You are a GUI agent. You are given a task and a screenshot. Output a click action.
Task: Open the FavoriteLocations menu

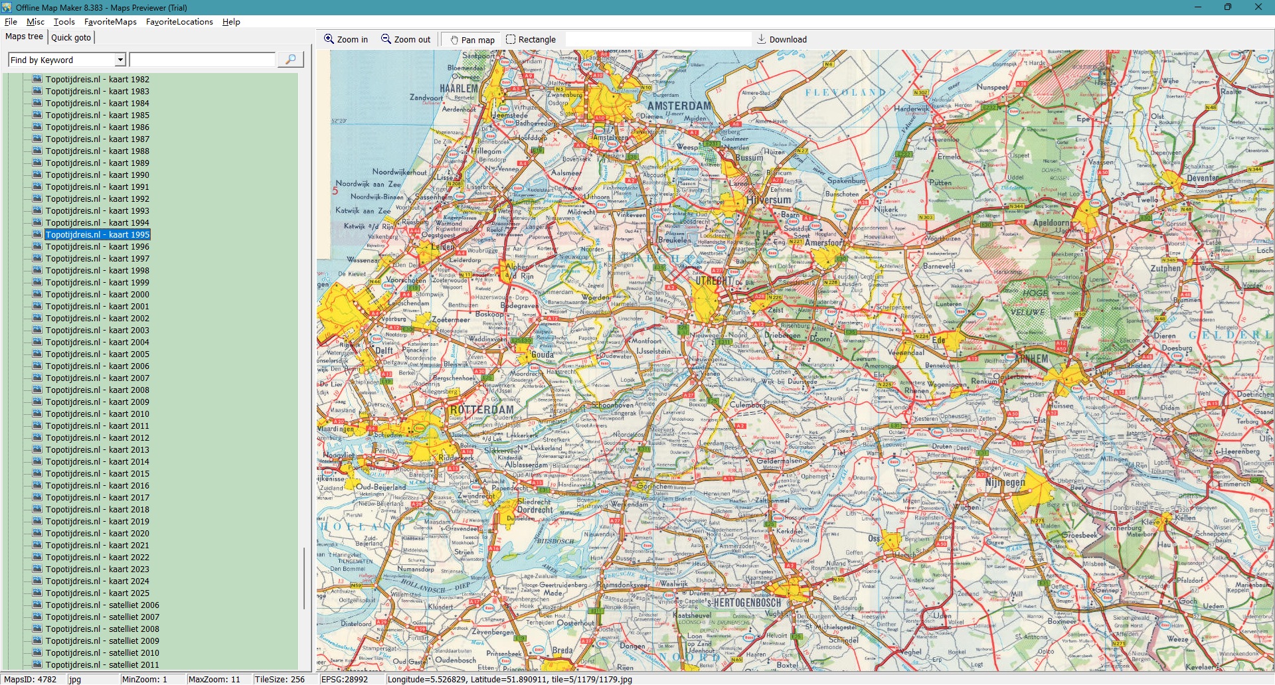[179, 21]
